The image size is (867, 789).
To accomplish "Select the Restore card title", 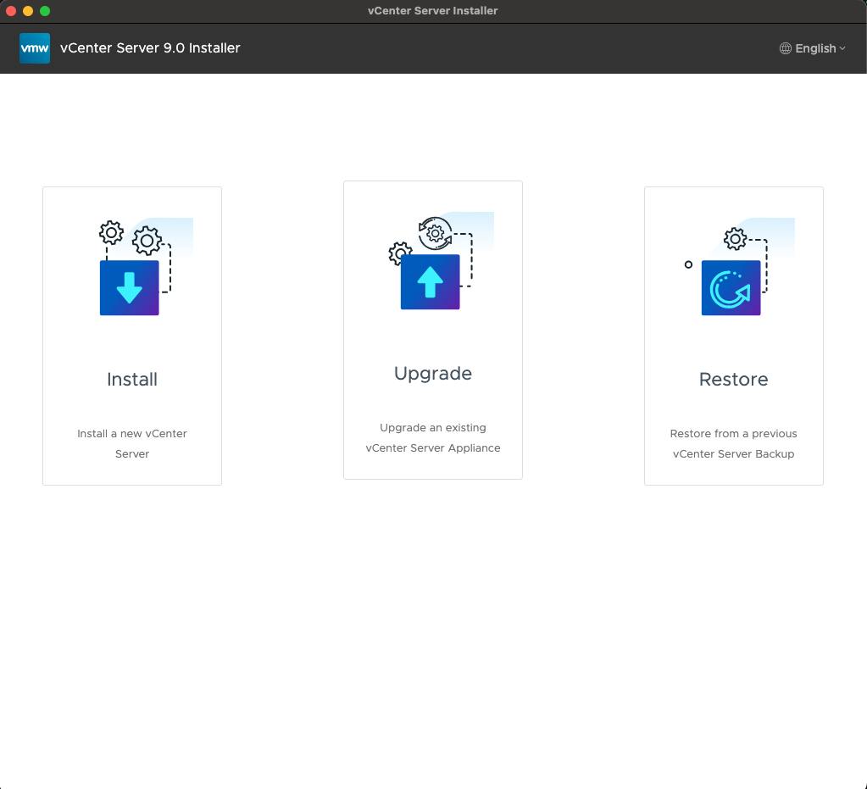I will [733, 380].
